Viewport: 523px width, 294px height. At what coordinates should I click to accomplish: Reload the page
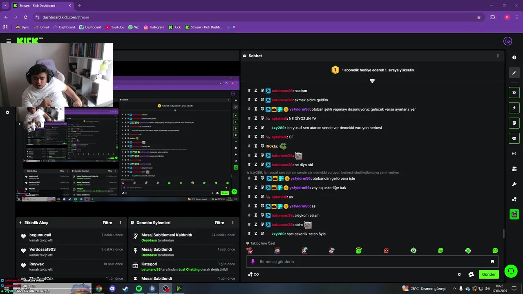click(x=25, y=17)
